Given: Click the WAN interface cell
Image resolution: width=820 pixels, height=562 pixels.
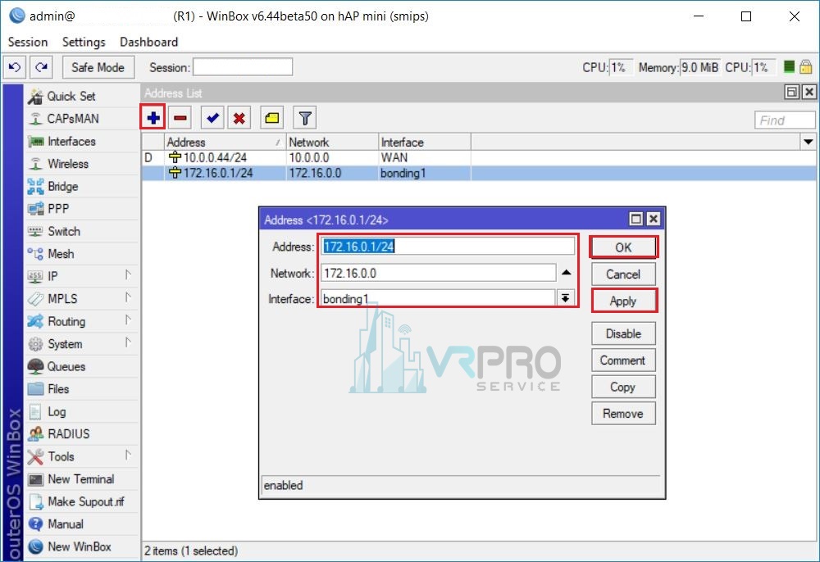Looking at the screenshot, I should [x=425, y=158].
